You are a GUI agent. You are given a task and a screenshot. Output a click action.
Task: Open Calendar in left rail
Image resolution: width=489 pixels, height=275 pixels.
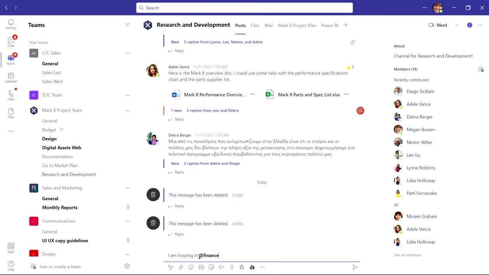click(11, 78)
